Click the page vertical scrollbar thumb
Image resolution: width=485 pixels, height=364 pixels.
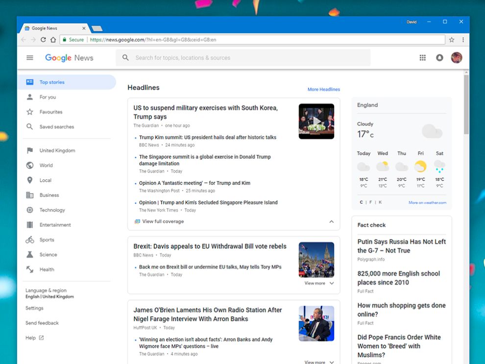(466, 104)
